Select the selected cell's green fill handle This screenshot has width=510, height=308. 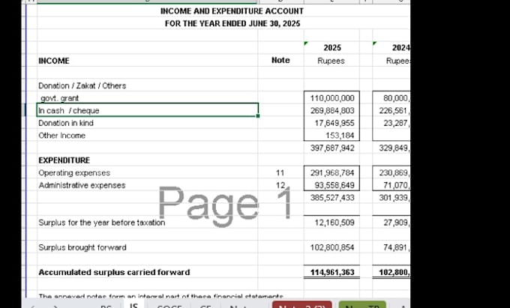[x=258, y=116]
